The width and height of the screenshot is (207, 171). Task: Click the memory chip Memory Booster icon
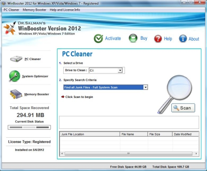point(16,94)
